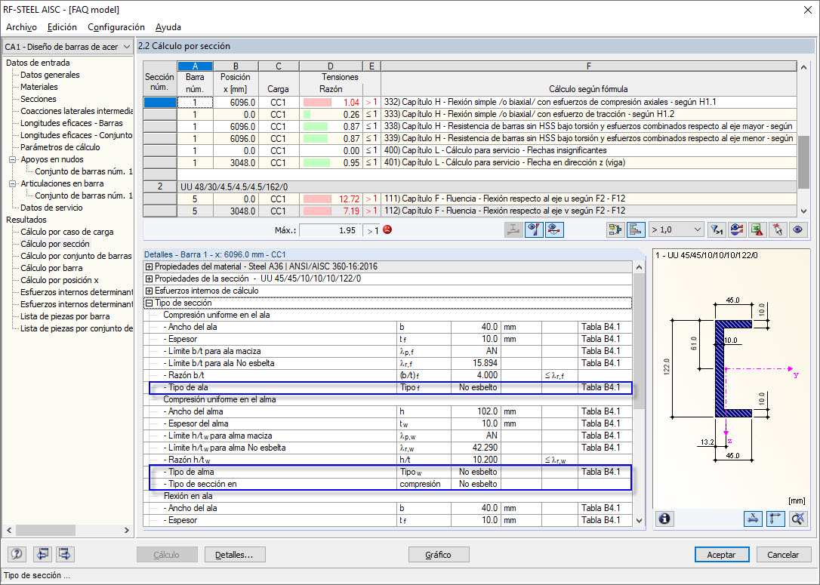Open 'Cálculo por barra' results
This screenshot has width=820, height=585.
pos(51,268)
